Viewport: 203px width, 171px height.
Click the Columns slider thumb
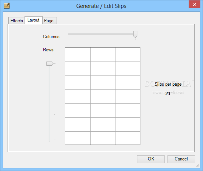coord(135,34)
